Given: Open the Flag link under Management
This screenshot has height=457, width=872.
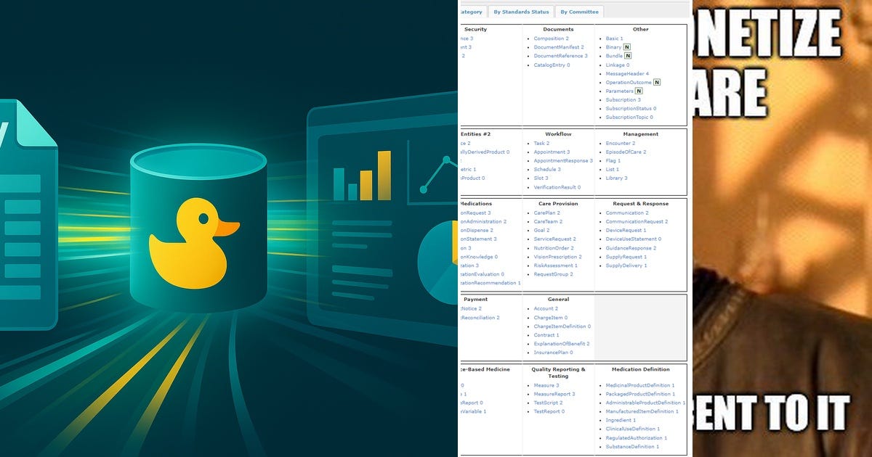Looking at the screenshot, I should (611, 161).
